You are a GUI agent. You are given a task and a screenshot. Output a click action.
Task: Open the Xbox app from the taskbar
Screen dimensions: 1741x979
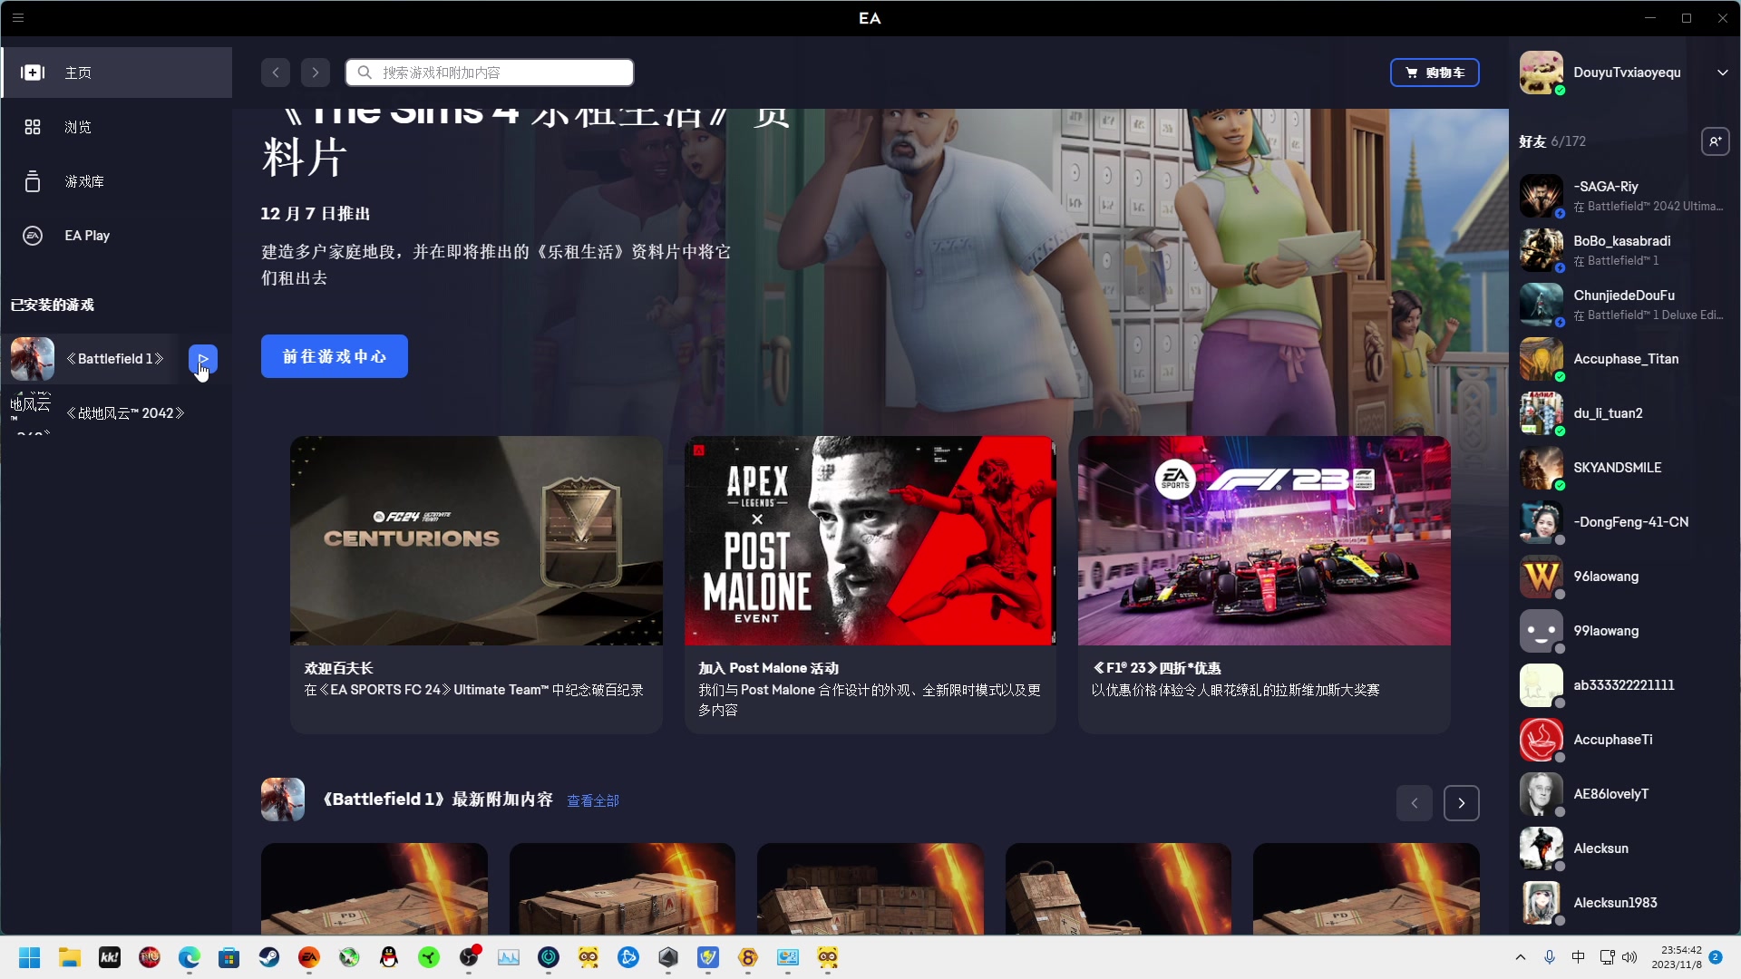(x=349, y=957)
